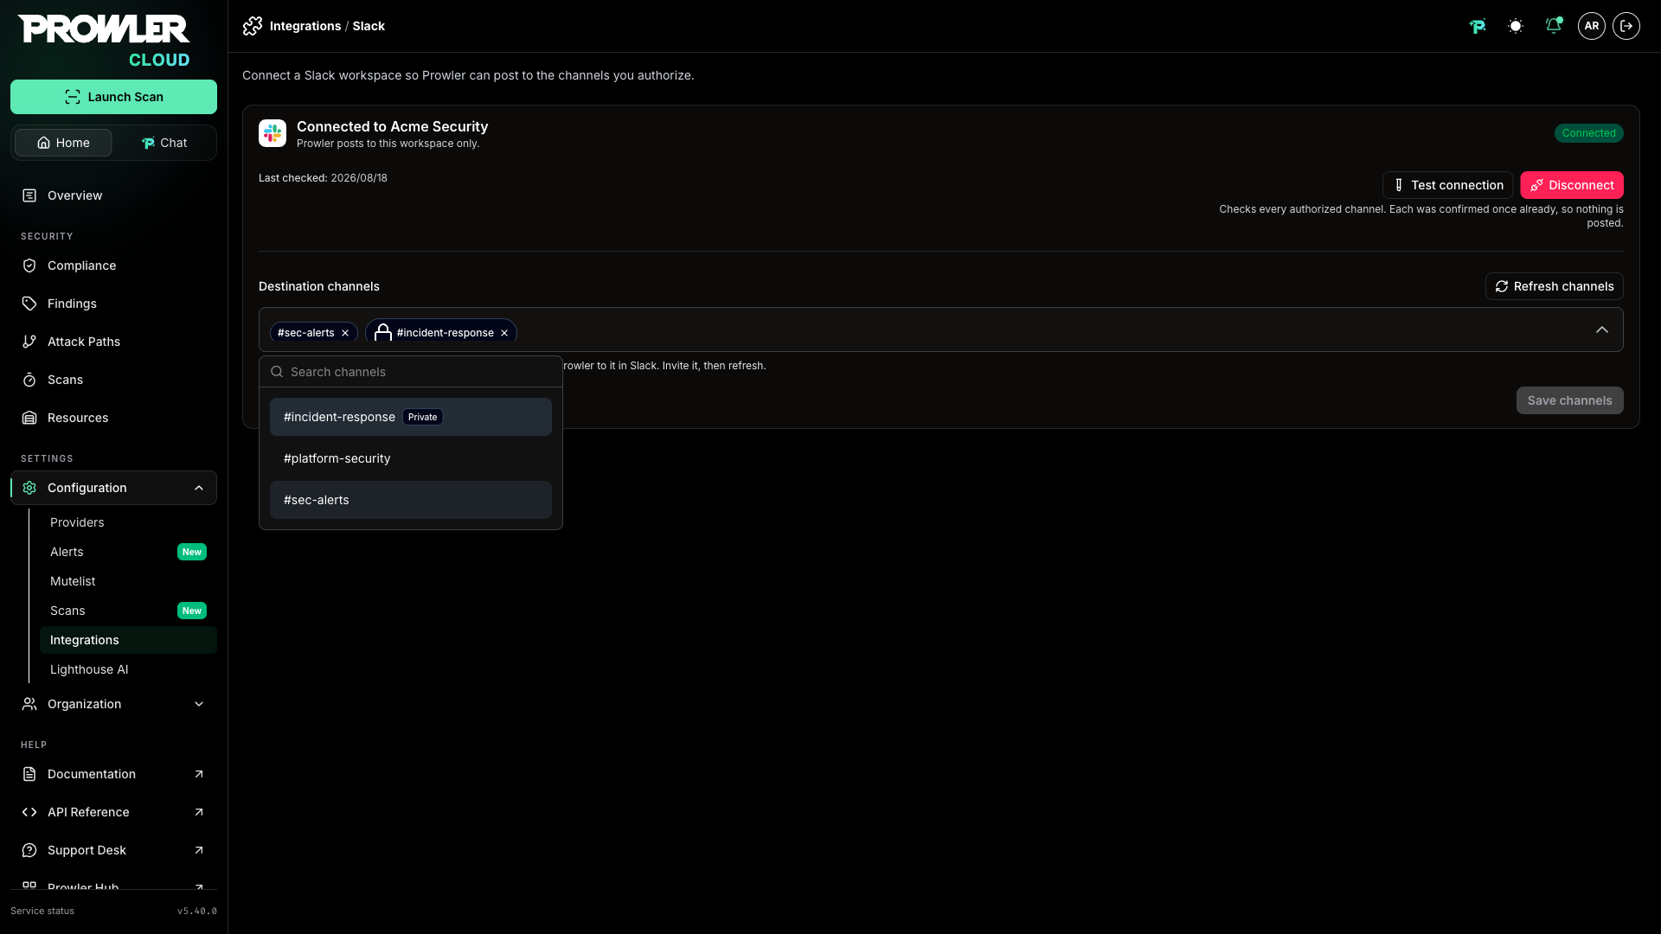This screenshot has height=934, width=1661.
Task: Remove the #sec-alerts chip
Action: (345, 333)
